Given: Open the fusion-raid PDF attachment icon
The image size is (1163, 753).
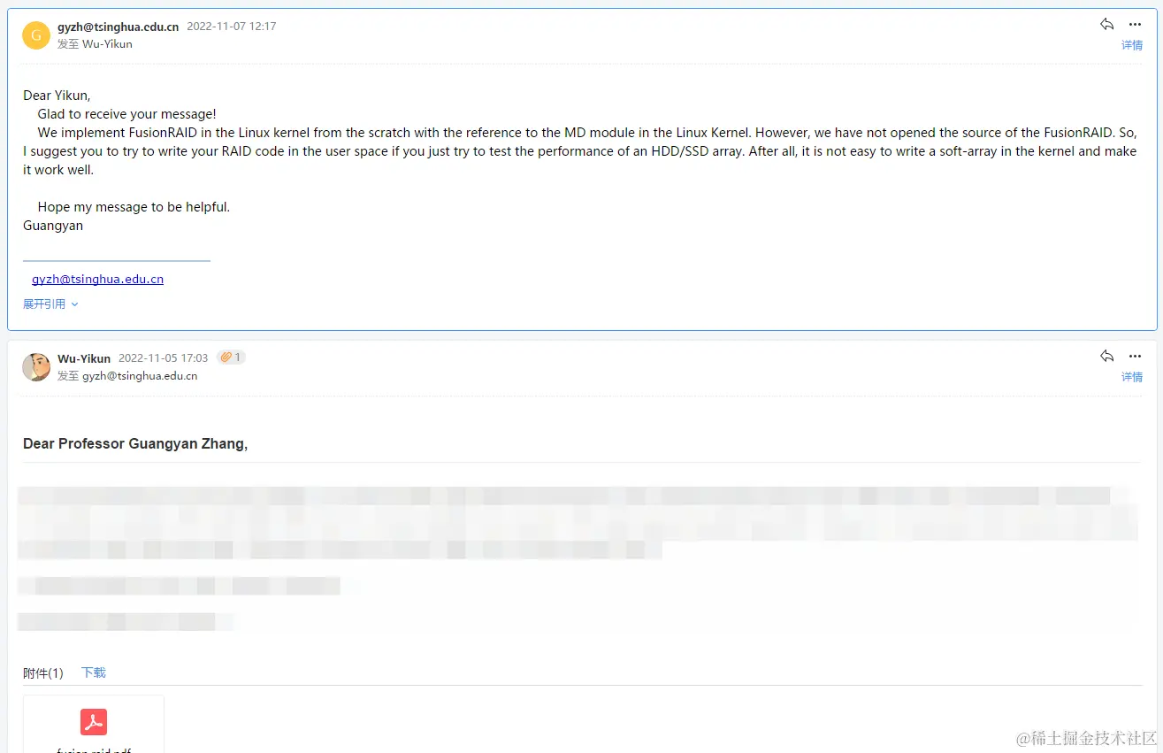Looking at the screenshot, I should (94, 722).
